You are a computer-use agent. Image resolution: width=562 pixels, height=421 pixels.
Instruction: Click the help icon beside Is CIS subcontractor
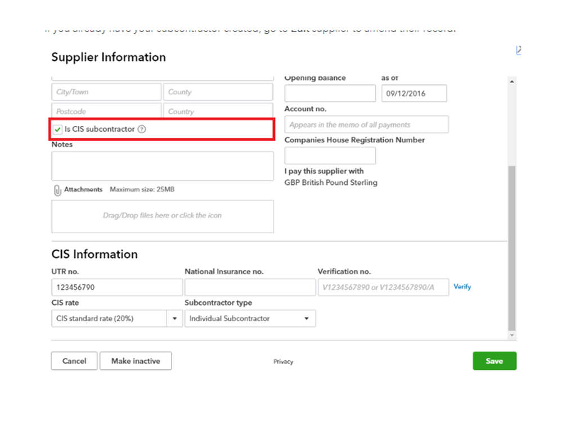pyautogui.click(x=142, y=129)
